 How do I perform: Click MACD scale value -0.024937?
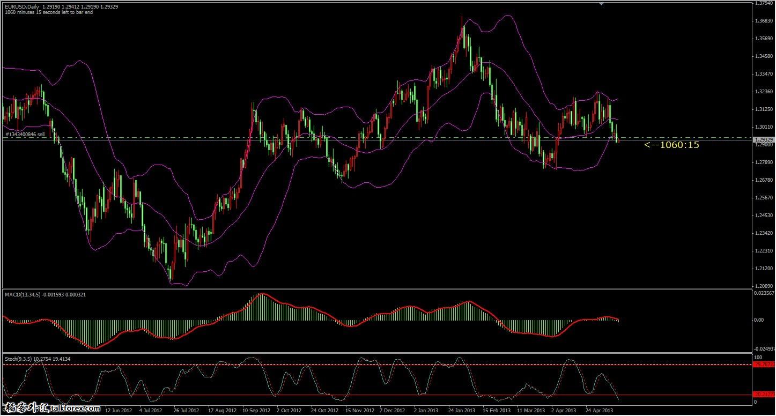[764, 348]
